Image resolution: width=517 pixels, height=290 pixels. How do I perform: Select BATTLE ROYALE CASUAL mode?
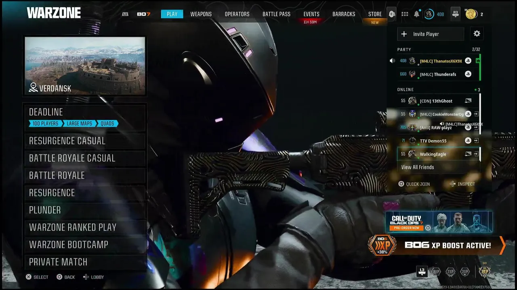(x=85, y=158)
